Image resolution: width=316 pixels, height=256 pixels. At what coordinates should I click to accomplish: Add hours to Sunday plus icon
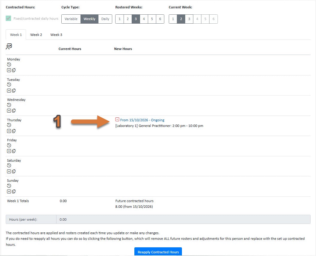[x=9, y=192]
